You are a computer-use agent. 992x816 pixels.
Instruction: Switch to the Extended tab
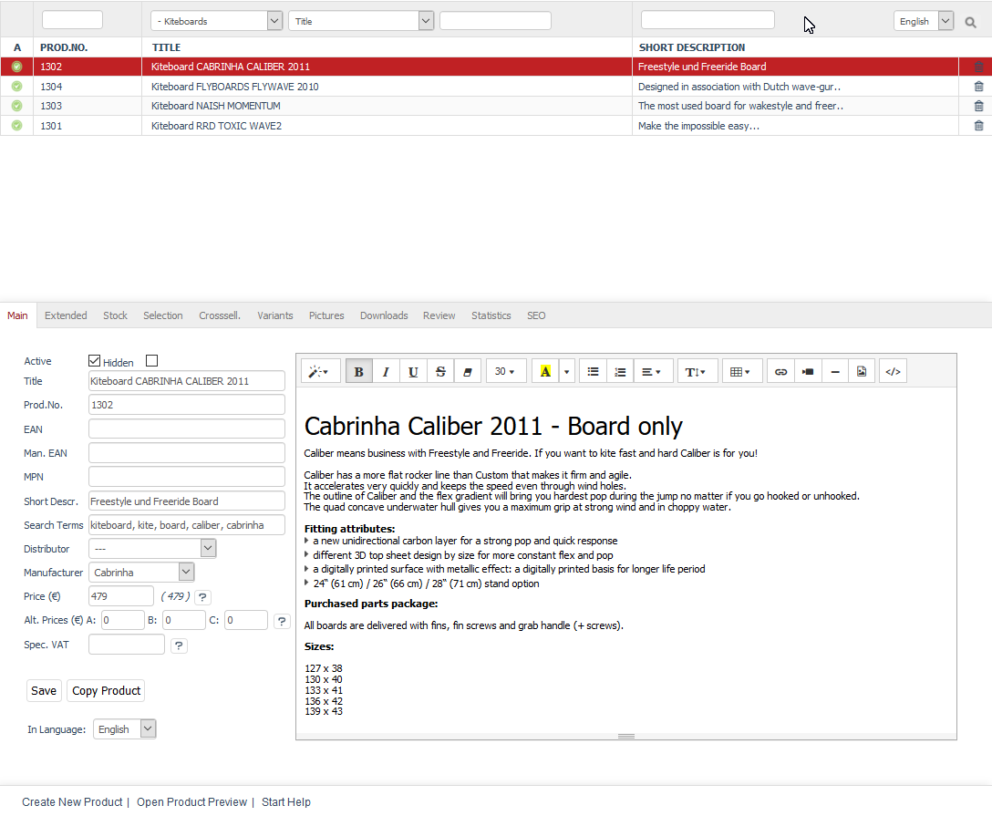tap(66, 315)
